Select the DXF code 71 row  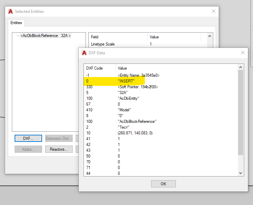[161, 168]
